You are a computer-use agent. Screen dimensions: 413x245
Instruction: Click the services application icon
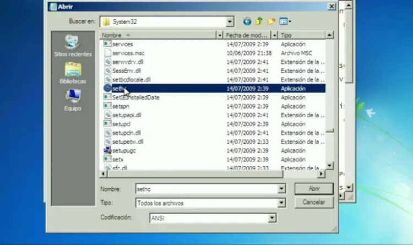107,43
